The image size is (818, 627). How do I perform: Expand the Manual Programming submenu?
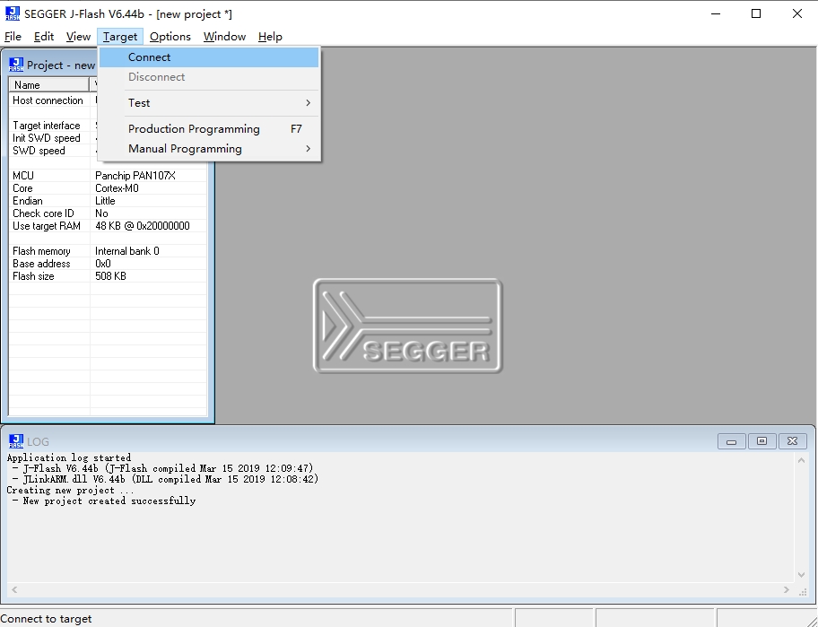pos(209,149)
